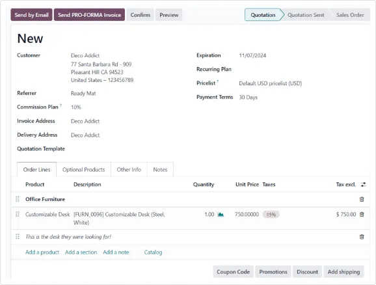Edit Expiration date 11/07/2024
The height and width of the screenshot is (285, 376).
(x=252, y=55)
